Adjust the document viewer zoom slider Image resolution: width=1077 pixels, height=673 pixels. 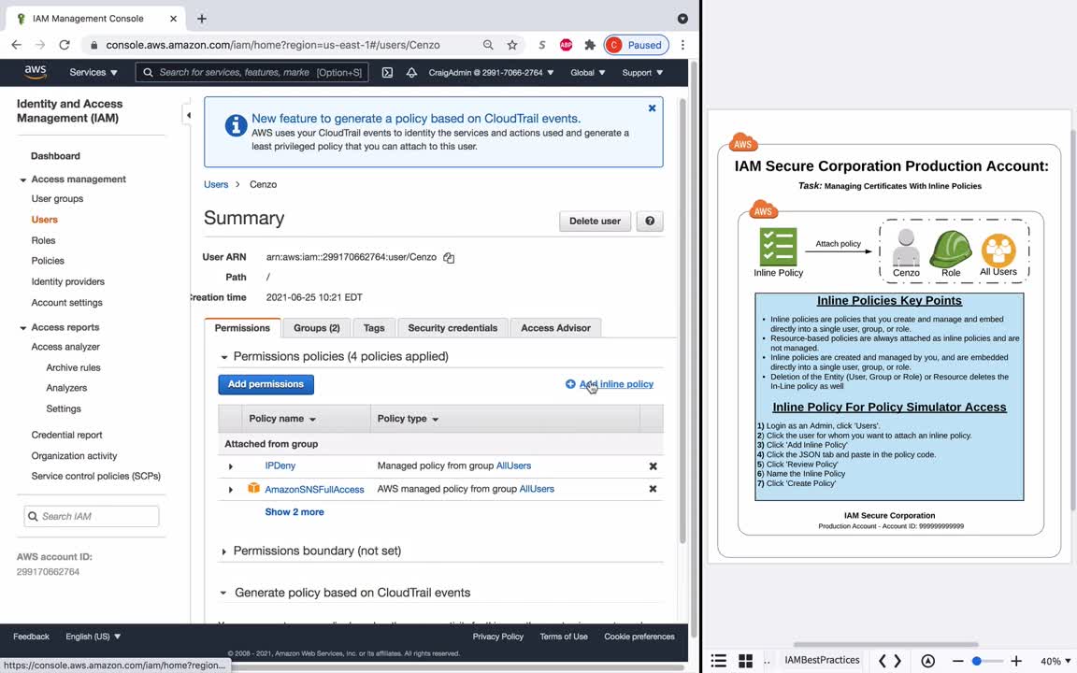pyautogui.click(x=977, y=662)
